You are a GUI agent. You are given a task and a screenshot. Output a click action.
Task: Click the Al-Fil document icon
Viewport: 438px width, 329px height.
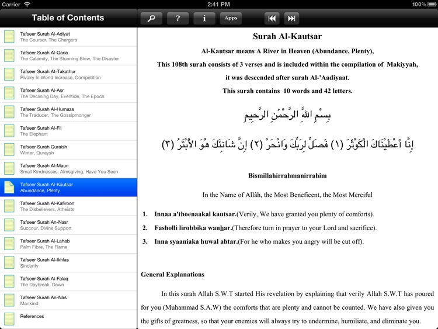pyautogui.click(x=9, y=131)
